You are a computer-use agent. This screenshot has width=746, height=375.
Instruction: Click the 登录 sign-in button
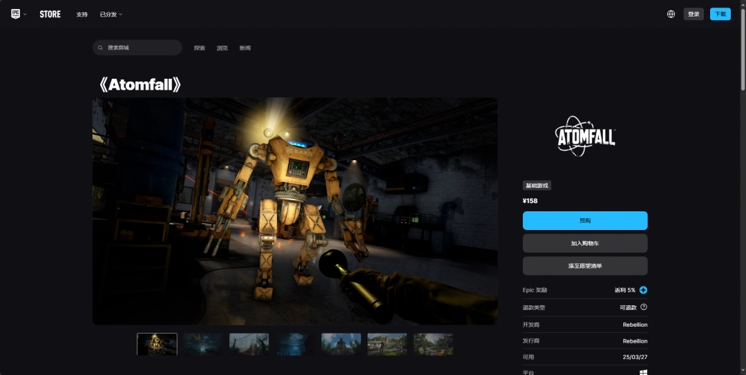pos(694,15)
